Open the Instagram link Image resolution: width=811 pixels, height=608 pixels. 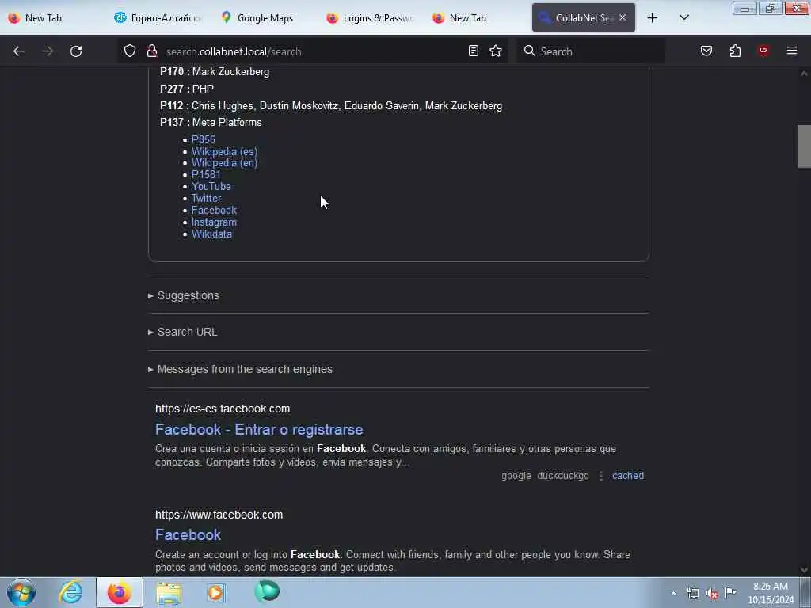click(214, 222)
